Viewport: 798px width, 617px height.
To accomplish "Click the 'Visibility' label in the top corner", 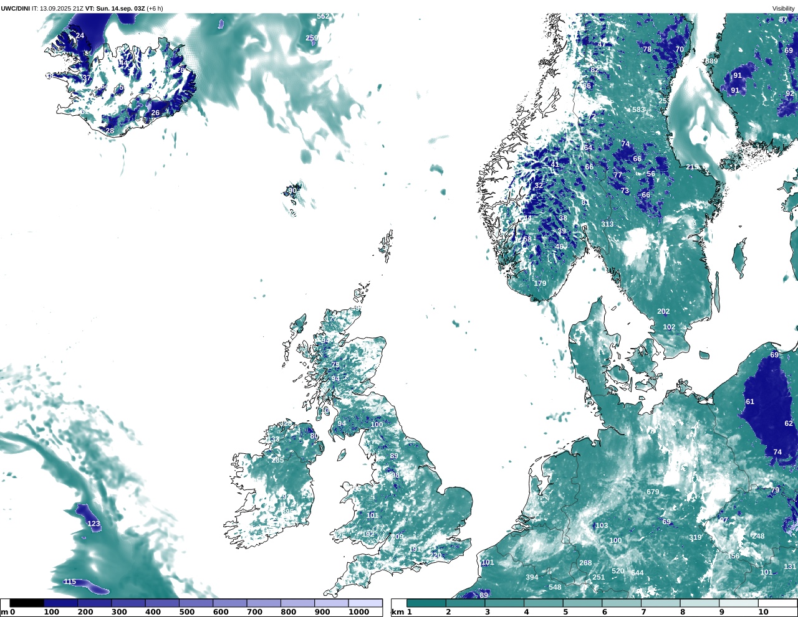I will pos(784,9).
